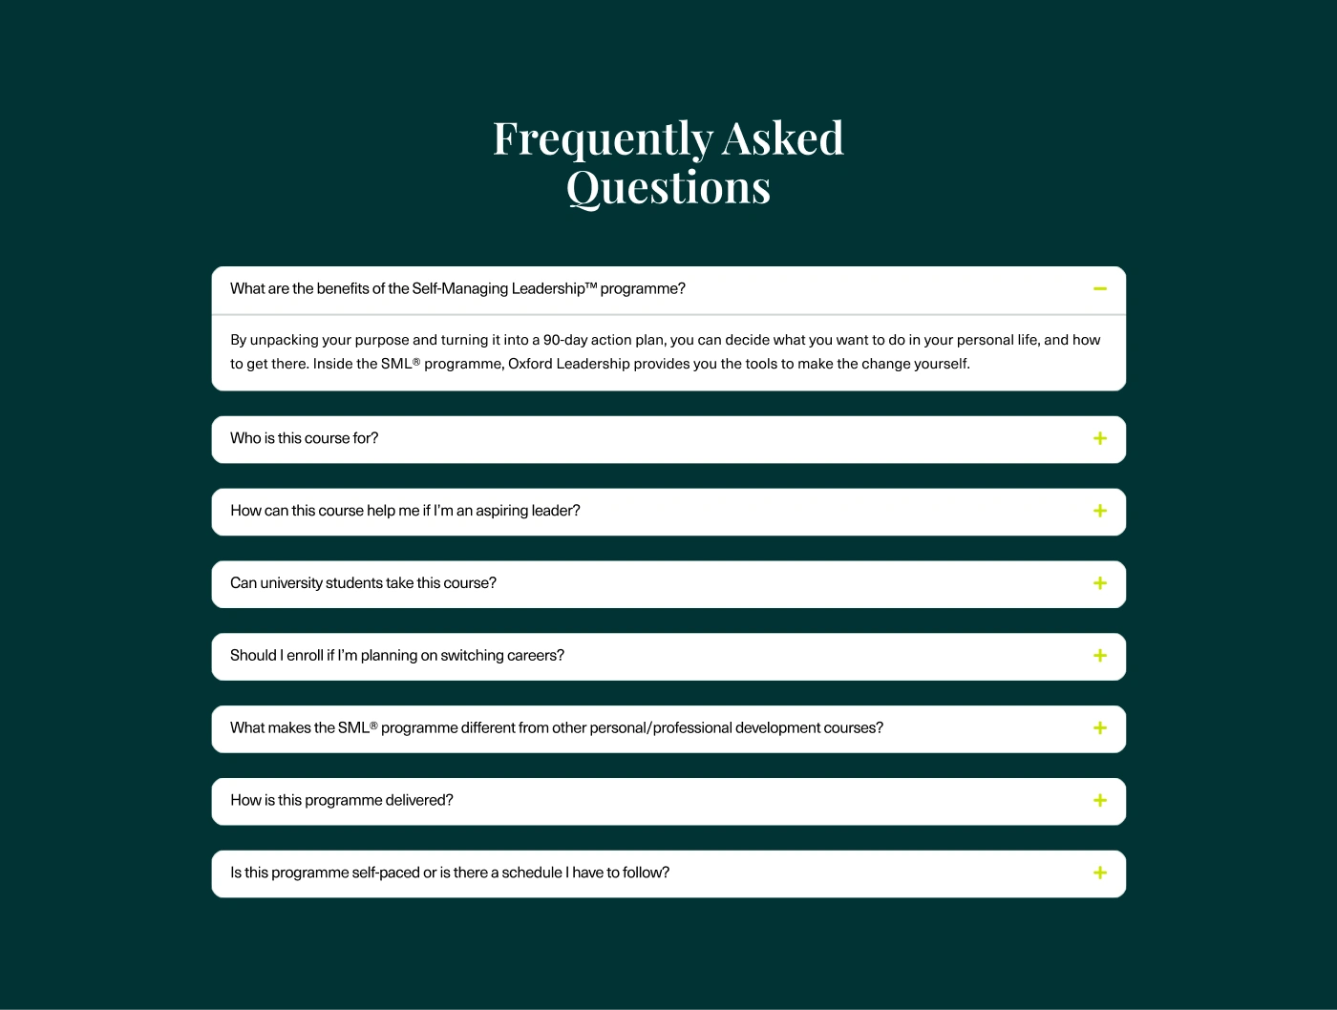This screenshot has height=1010, width=1337.
Task: Click the plus icon for the SML® programme difference question
Action: tap(1100, 728)
